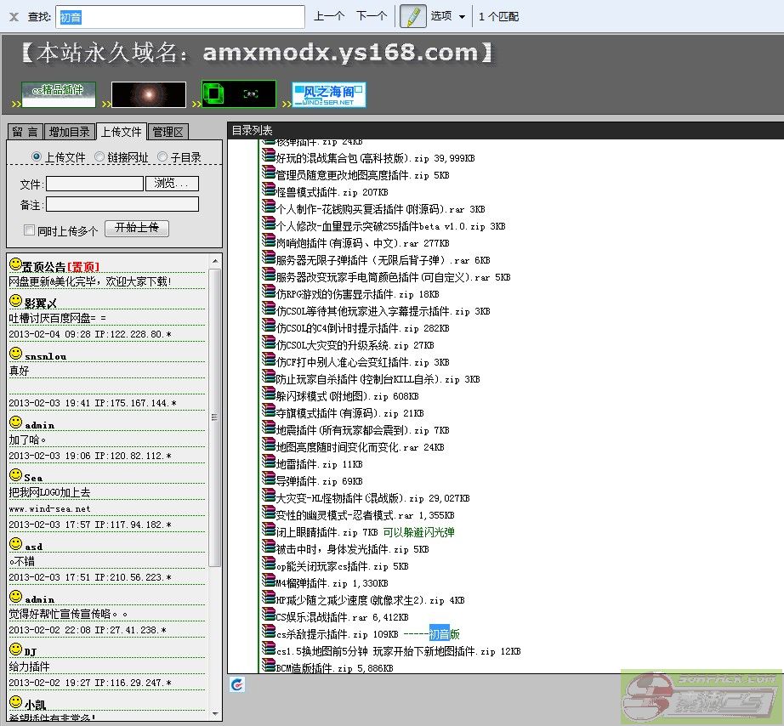Viewport: 784px width, 726px height.
Task: Open the '管理区' tab
Action: pyautogui.click(x=167, y=132)
